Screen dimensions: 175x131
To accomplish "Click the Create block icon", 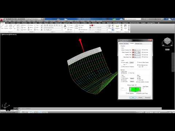I will tap(81, 25).
